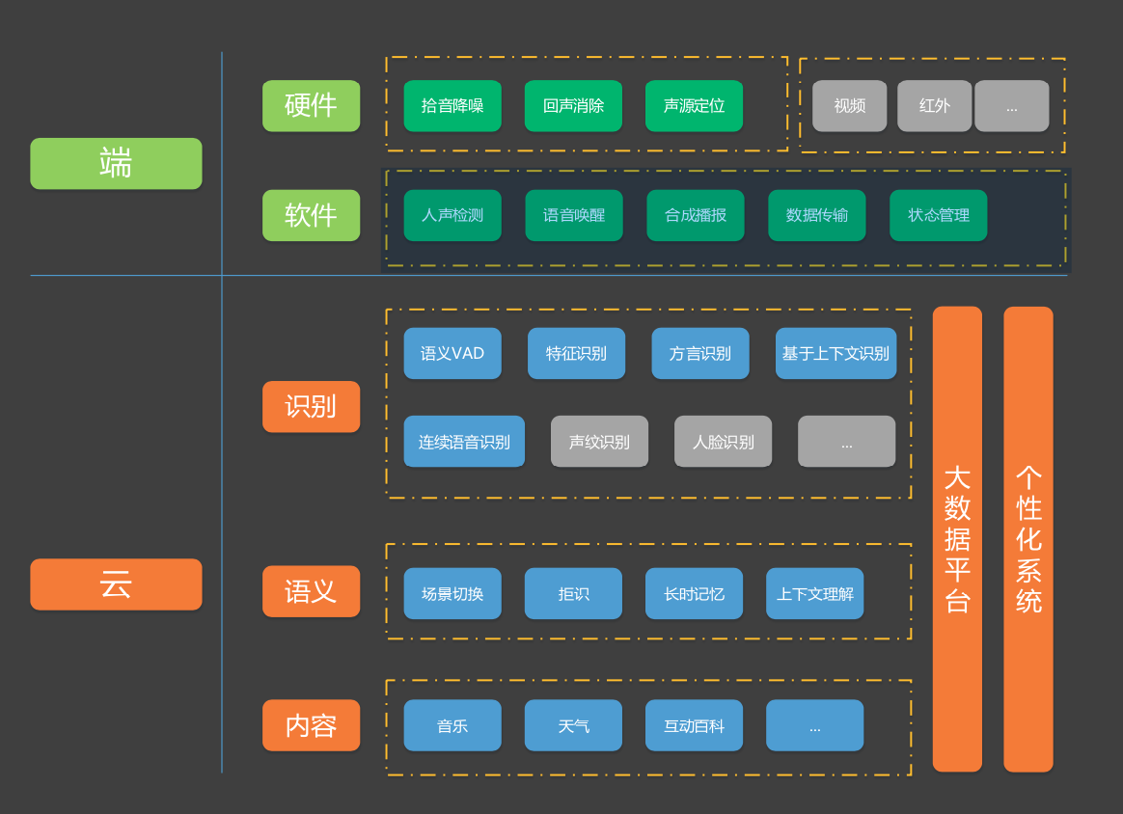This screenshot has width=1123, height=814.
Task: Click the 硬件 label box
Action: point(311,105)
